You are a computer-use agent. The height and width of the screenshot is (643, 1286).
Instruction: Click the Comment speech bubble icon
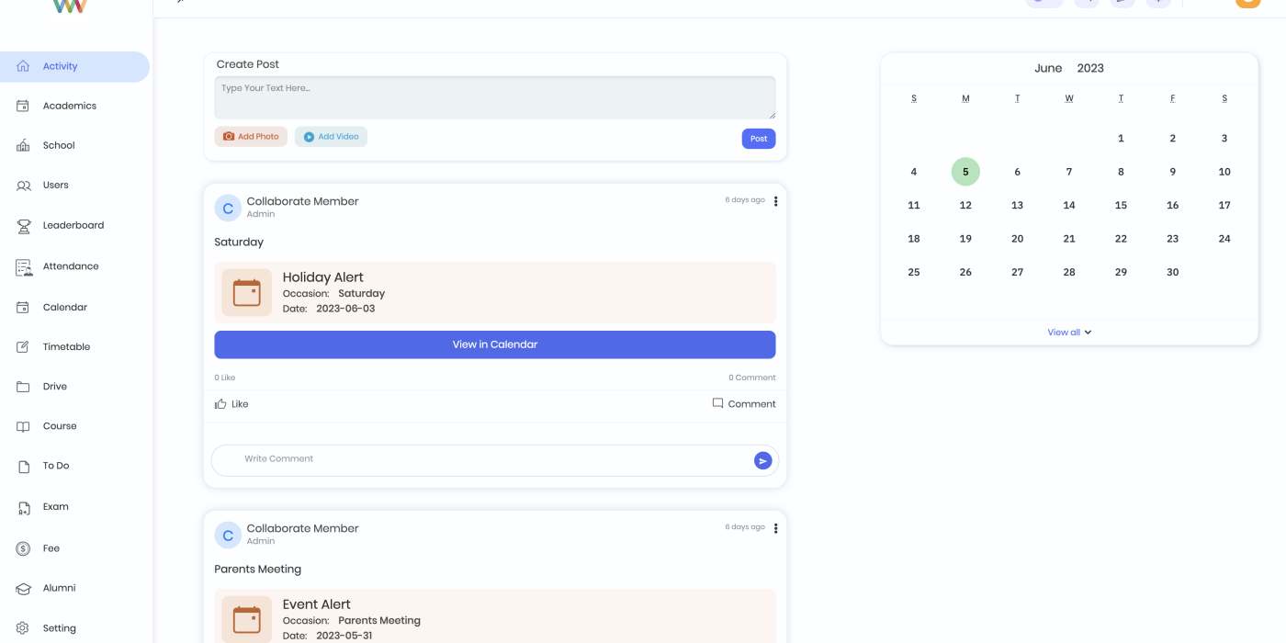pyautogui.click(x=717, y=403)
